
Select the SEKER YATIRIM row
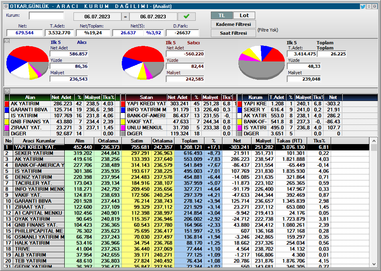click(x=187, y=153)
